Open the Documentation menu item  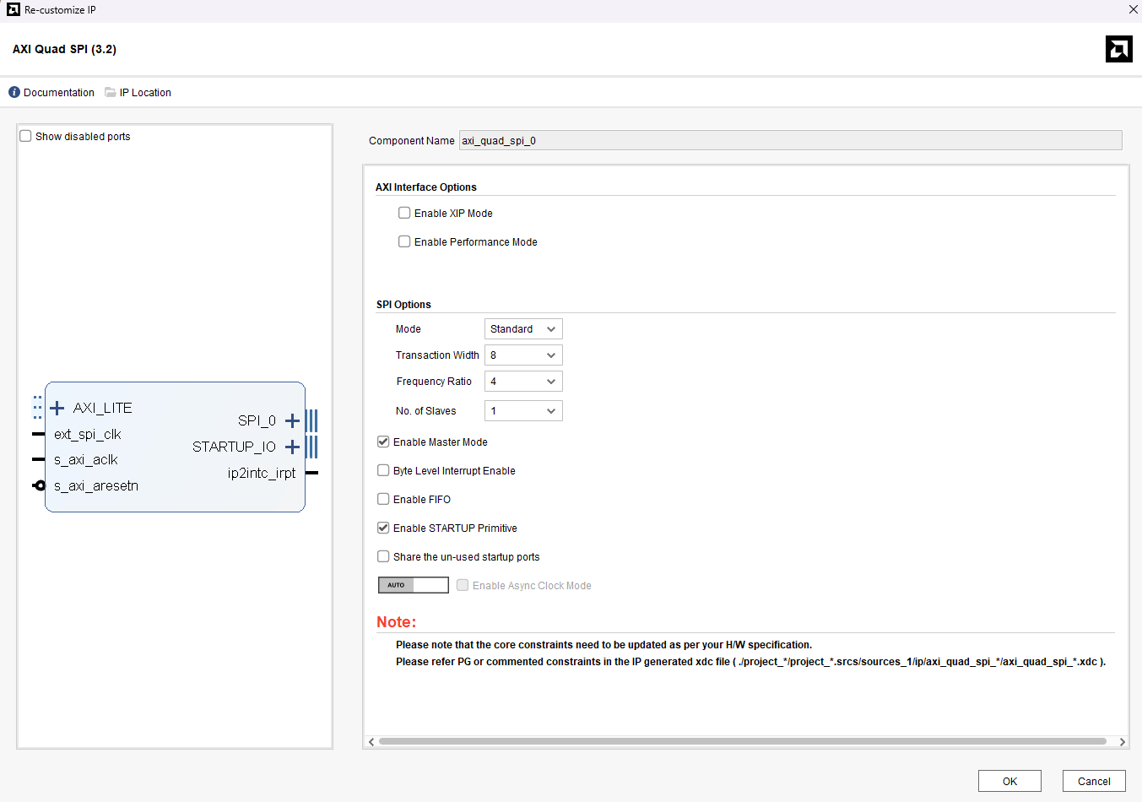click(x=58, y=93)
